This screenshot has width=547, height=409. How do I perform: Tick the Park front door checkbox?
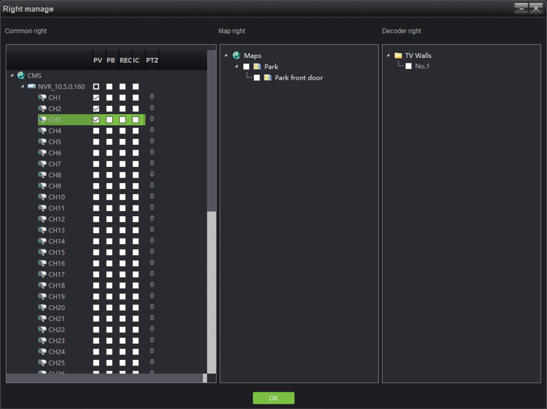(x=257, y=78)
